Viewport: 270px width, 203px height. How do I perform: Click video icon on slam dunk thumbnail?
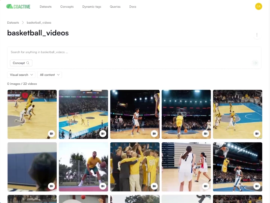coord(257,186)
